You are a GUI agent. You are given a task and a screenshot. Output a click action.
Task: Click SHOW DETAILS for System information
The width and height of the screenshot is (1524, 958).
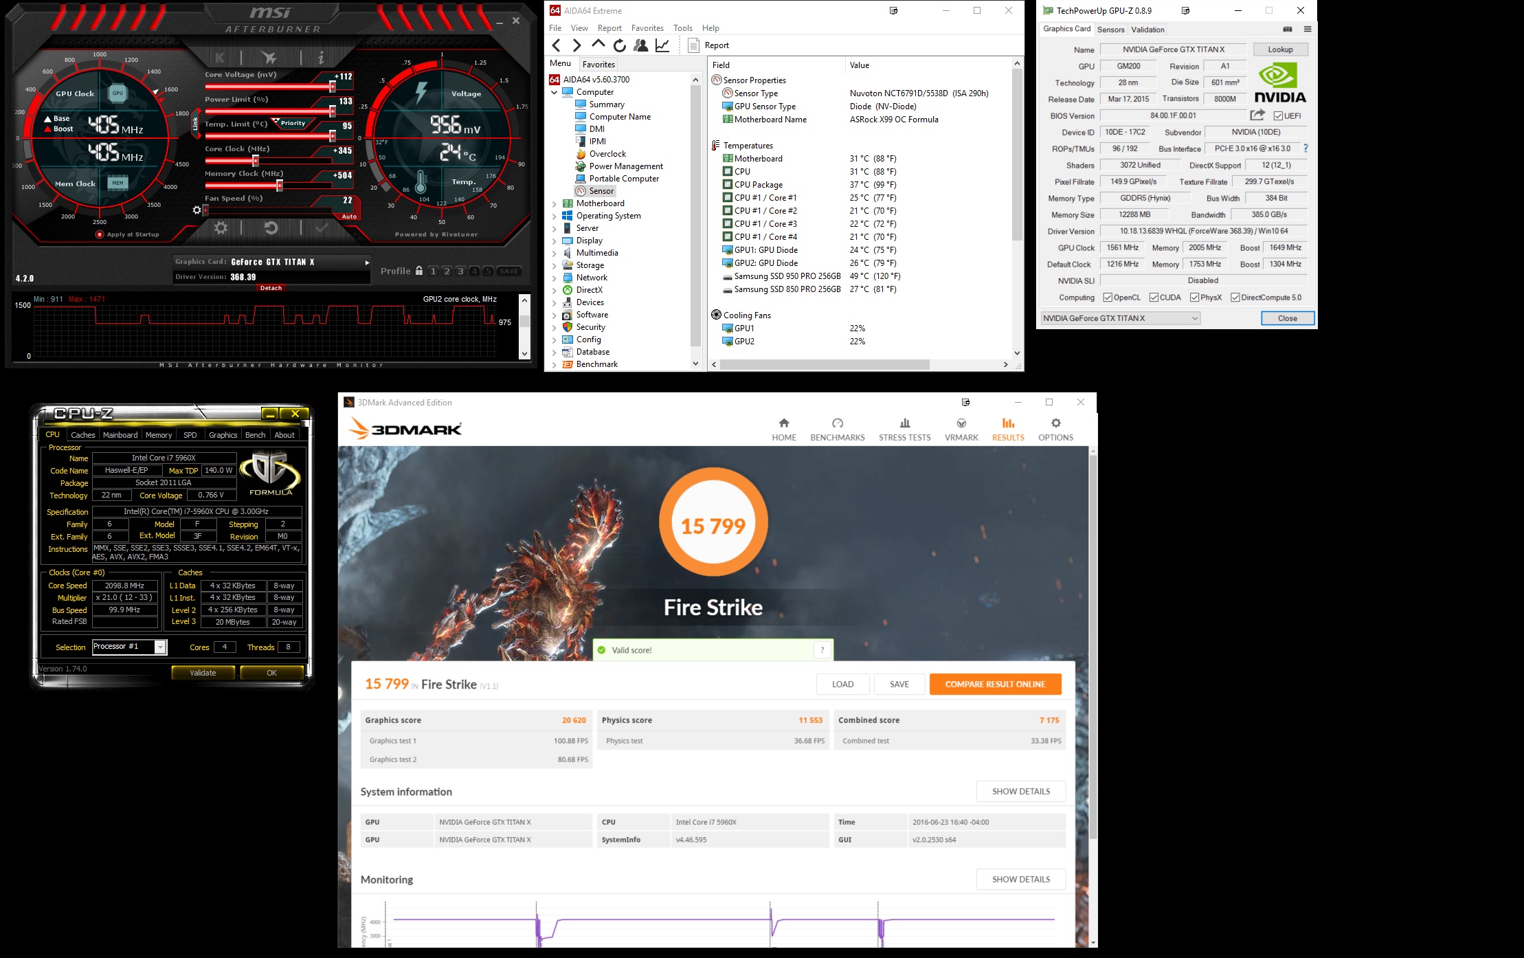pos(1021,792)
